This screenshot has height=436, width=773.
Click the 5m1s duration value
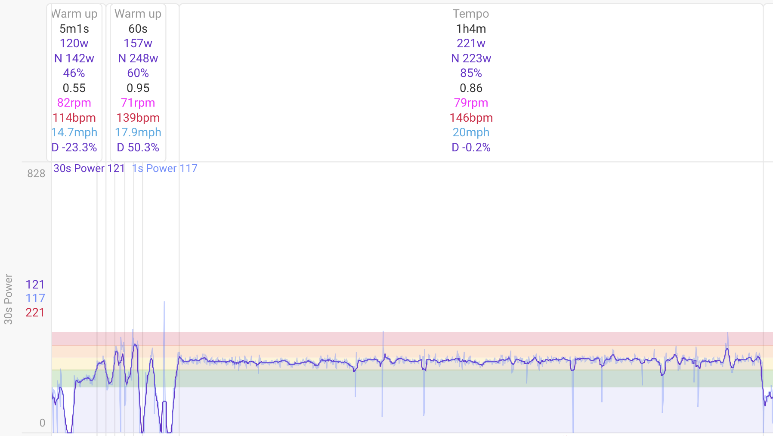(x=74, y=29)
